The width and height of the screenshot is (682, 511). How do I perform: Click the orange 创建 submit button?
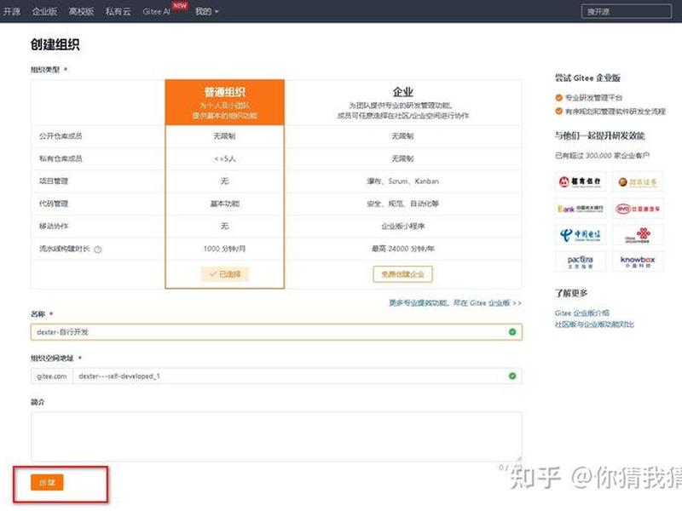(47, 482)
